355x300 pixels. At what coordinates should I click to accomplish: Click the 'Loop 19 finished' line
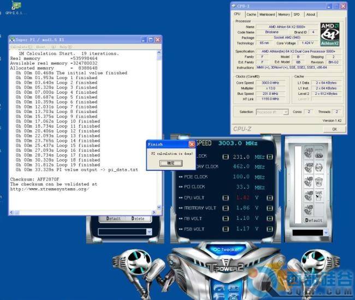58,165
